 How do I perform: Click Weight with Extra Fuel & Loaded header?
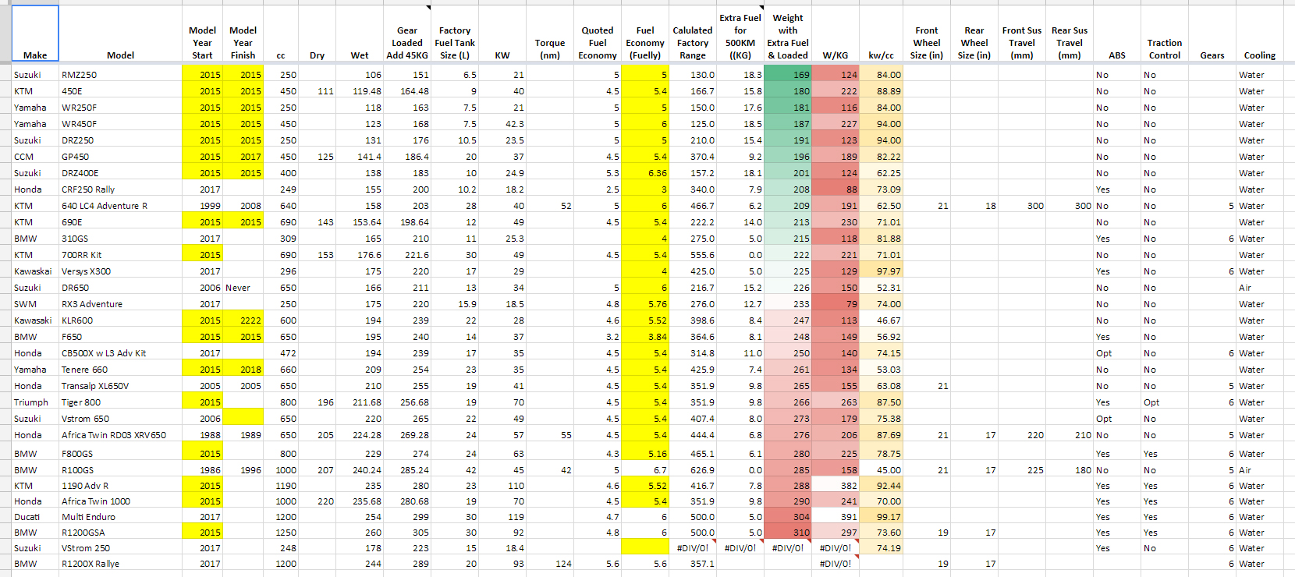788,34
